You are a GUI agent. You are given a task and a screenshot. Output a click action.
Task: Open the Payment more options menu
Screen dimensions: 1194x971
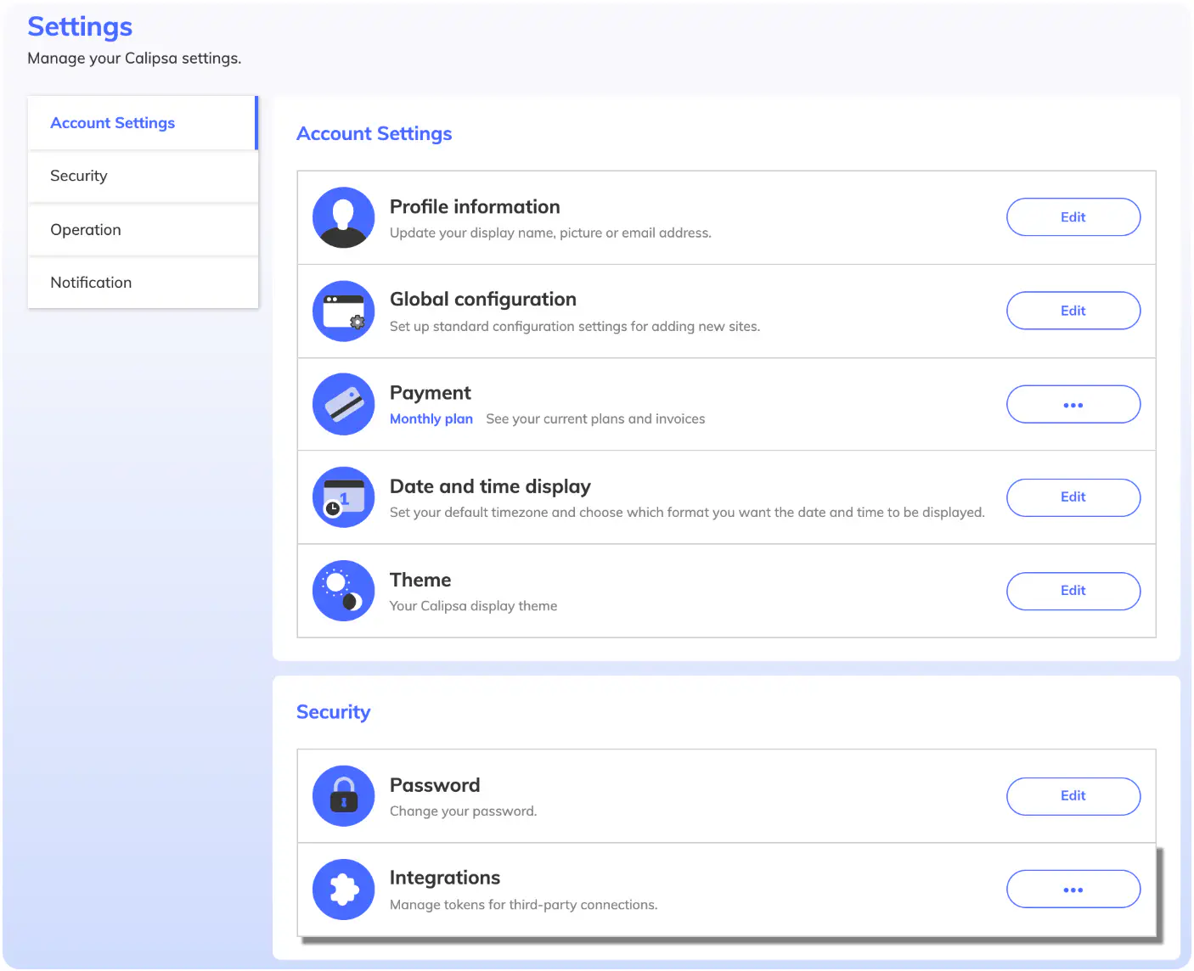point(1073,405)
